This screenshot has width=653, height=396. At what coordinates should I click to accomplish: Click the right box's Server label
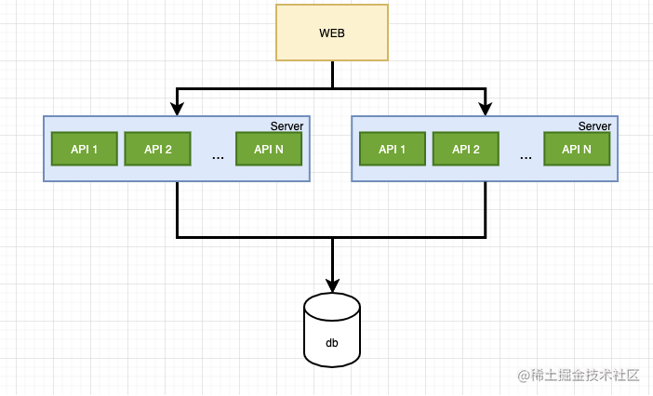pos(594,126)
